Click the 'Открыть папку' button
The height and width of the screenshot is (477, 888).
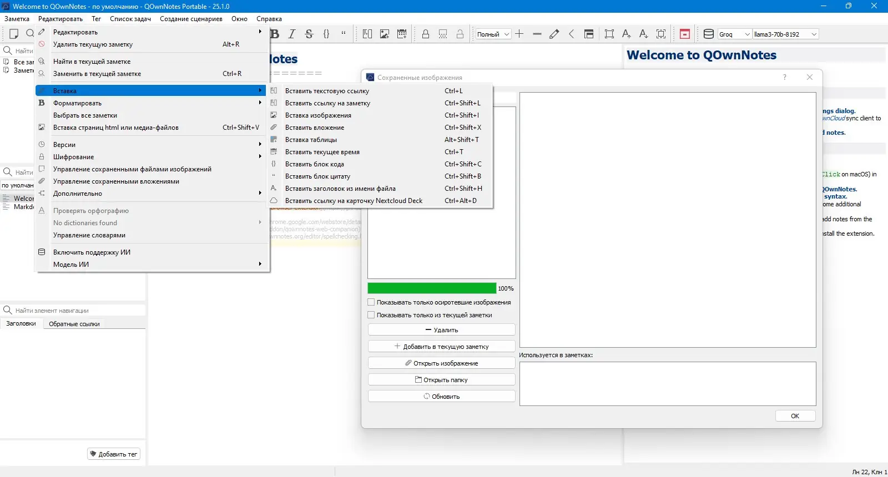(x=442, y=380)
